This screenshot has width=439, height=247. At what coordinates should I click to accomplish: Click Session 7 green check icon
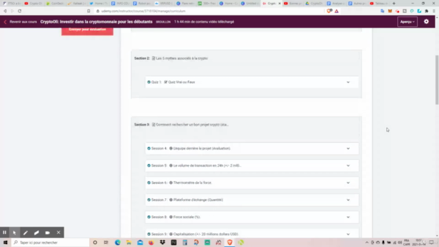click(149, 200)
